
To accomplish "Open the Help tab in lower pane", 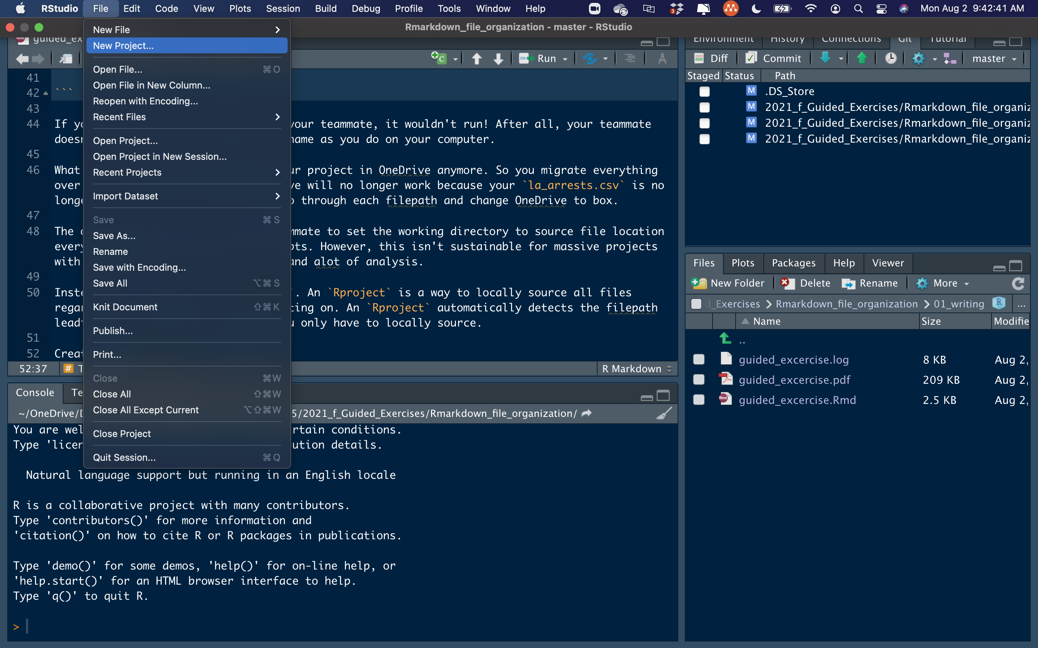I will point(844,263).
